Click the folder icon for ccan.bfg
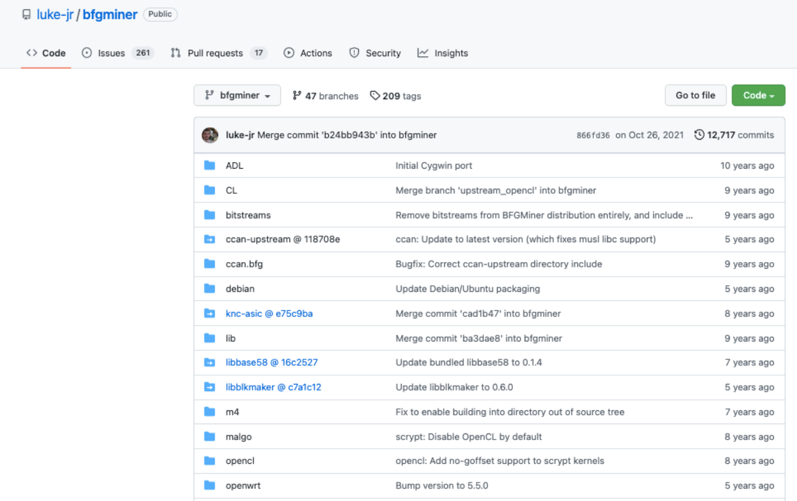797x501 pixels. coord(210,263)
